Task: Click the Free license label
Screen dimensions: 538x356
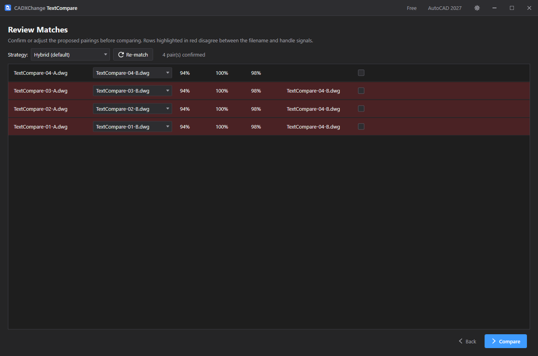Action: coord(412,8)
